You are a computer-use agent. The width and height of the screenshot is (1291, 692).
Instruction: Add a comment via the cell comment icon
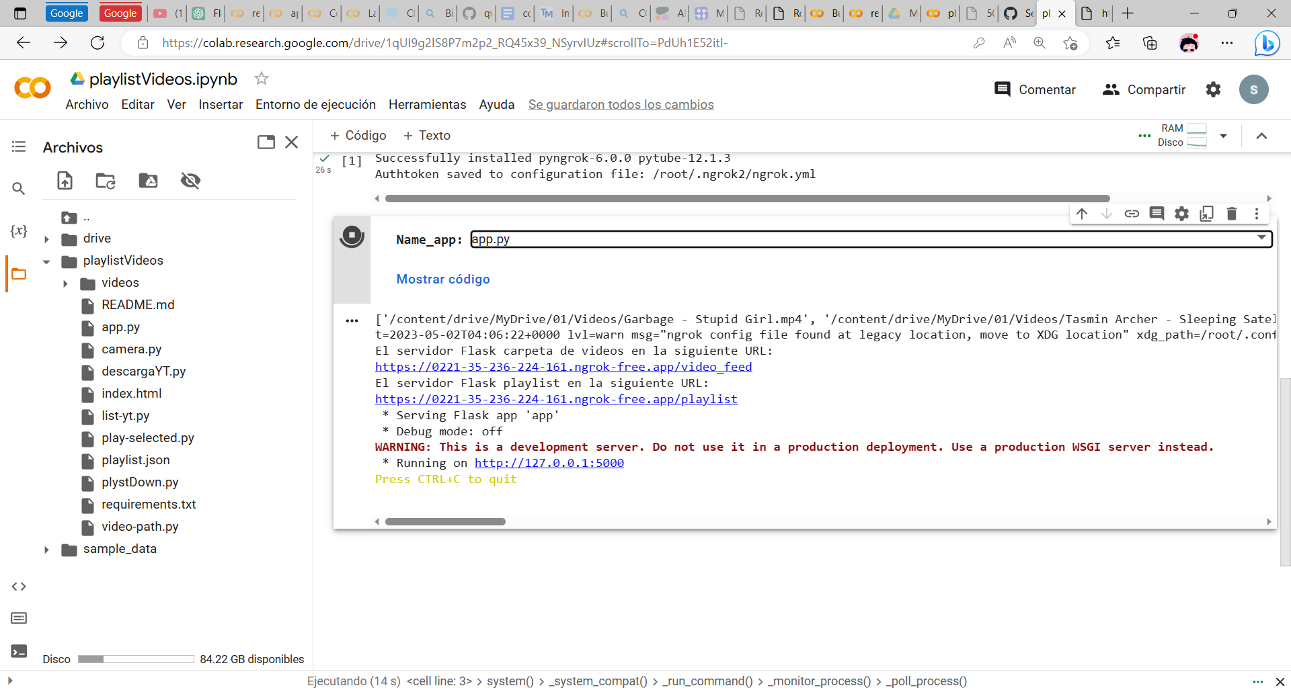[x=1157, y=214]
